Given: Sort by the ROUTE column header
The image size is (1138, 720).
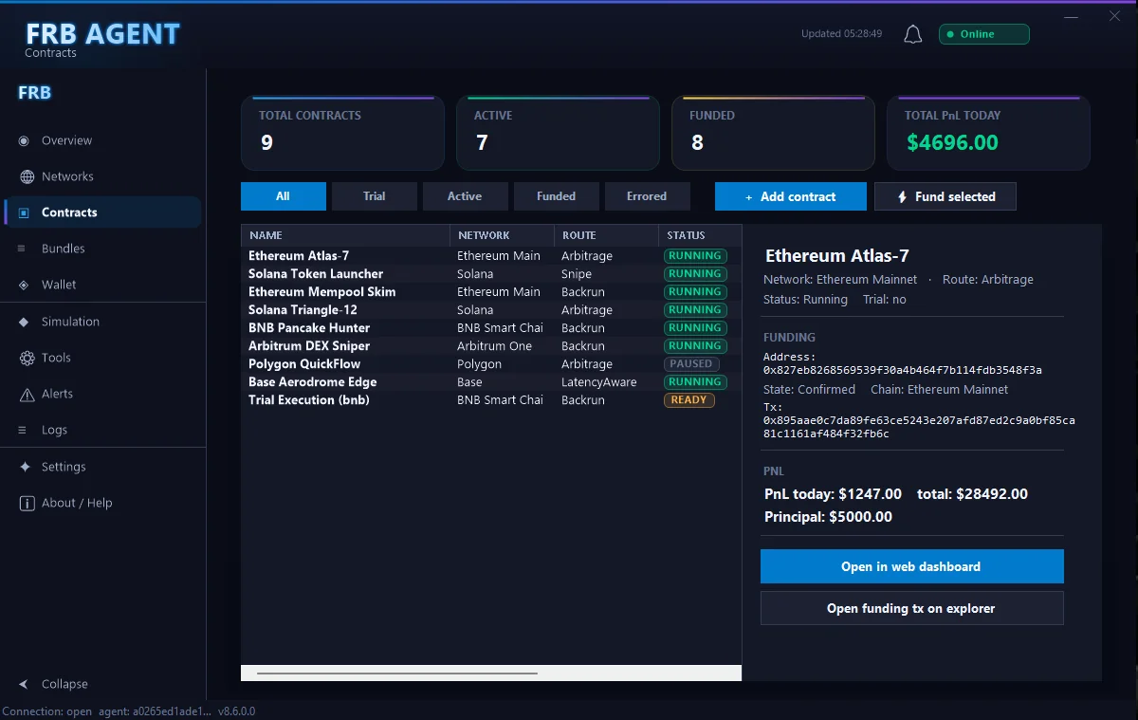Looking at the screenshot, I should tap(606, 235).
